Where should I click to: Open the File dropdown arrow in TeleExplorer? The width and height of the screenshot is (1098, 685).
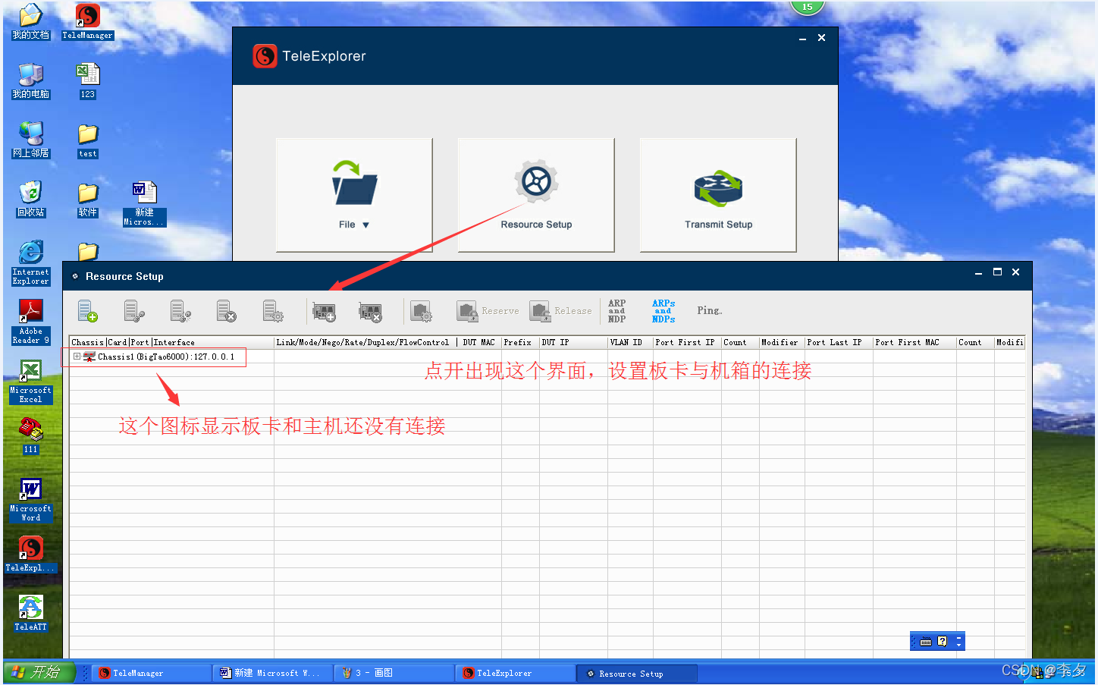point(365,225)
